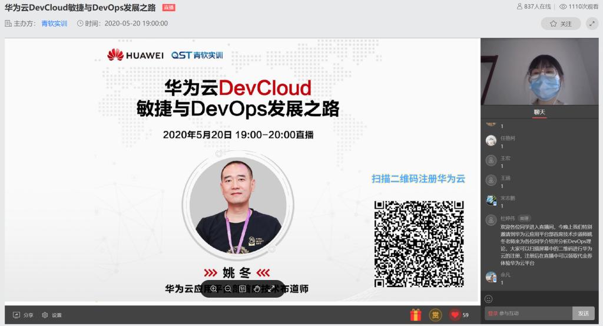
Task: Click the 登录 login link in chat box
Action: pyautogui.click(x=493, y=314)
